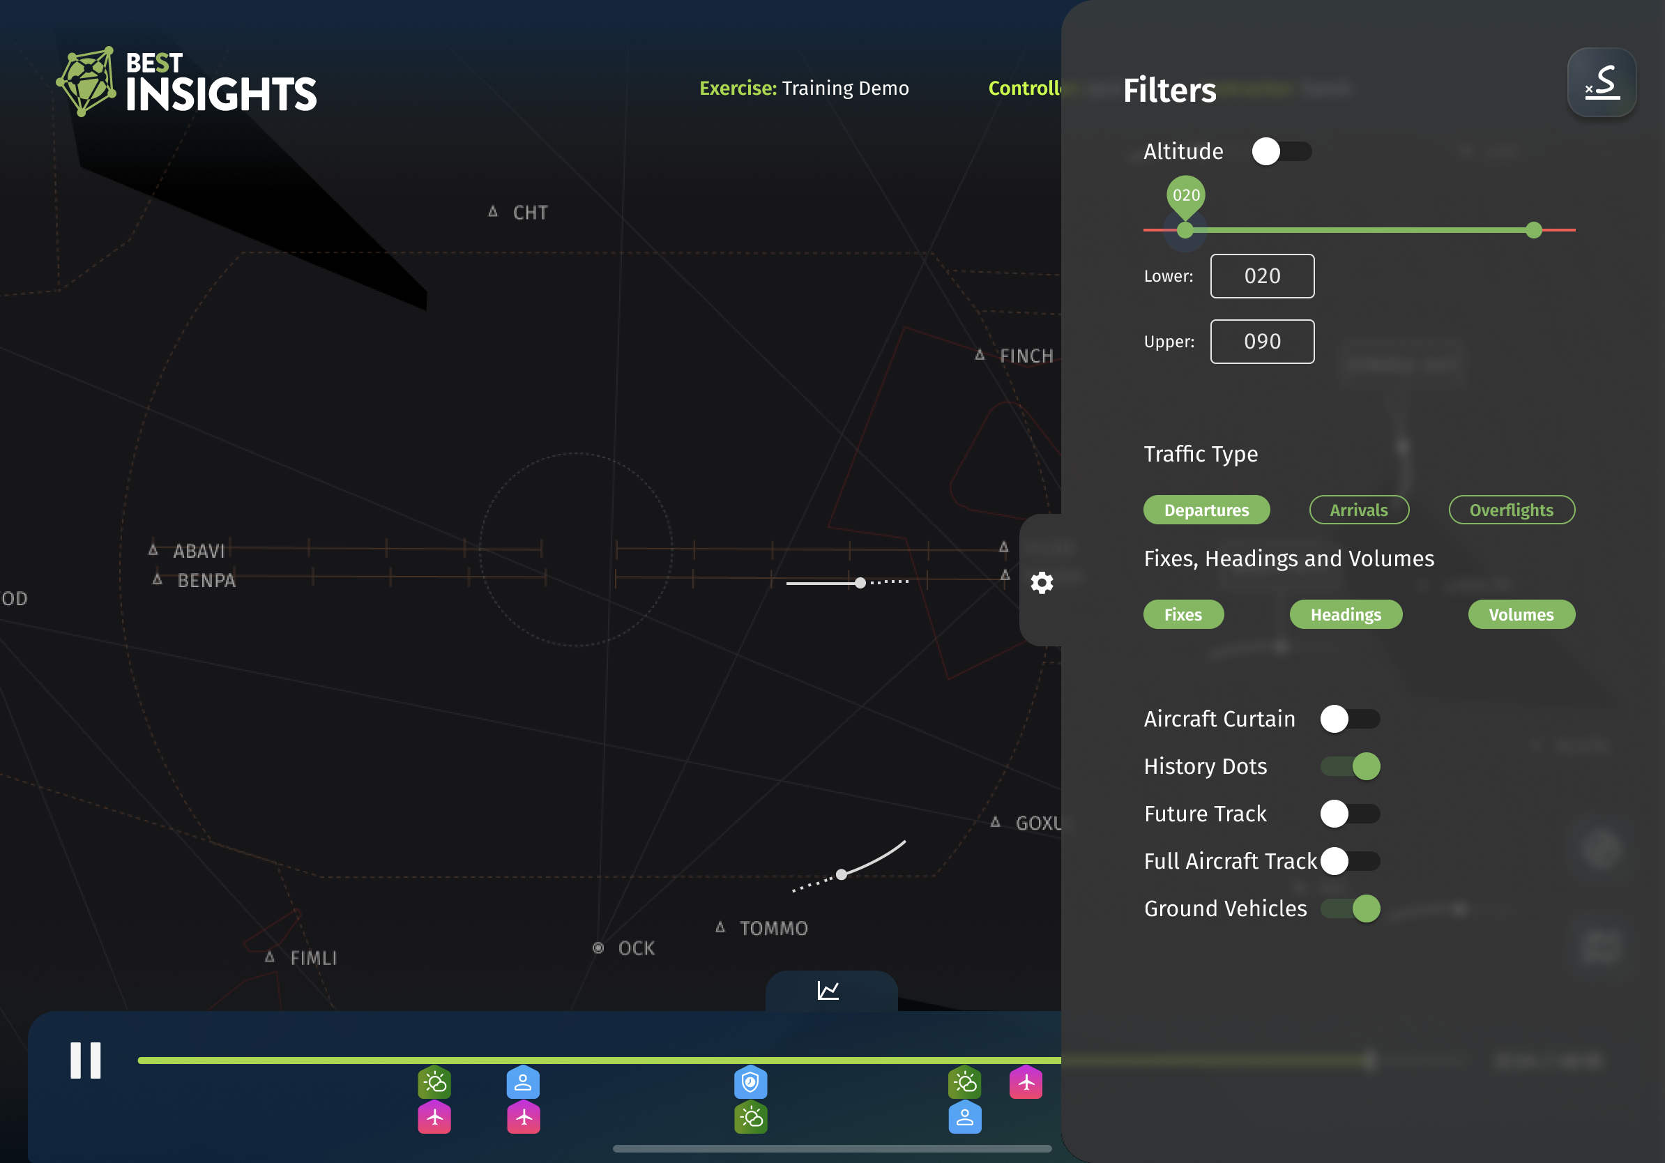Enable the Aircraft Curtain toggle
The width and height of the screenshot is (1665, 1163).
(x=1350, y=719)
